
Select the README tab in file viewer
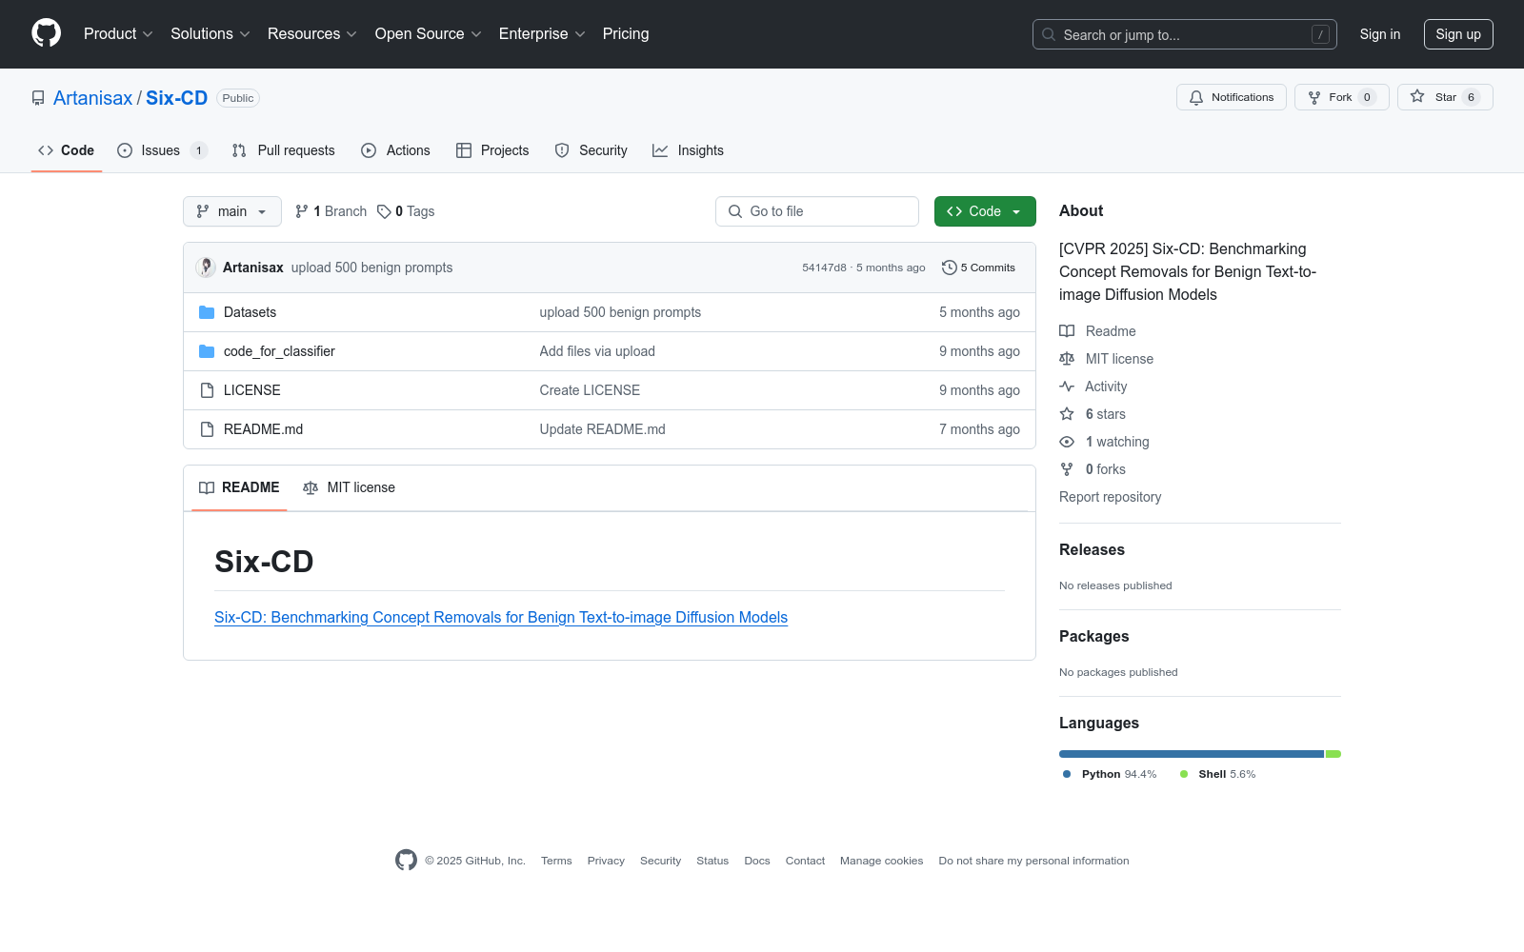(239, 487)
